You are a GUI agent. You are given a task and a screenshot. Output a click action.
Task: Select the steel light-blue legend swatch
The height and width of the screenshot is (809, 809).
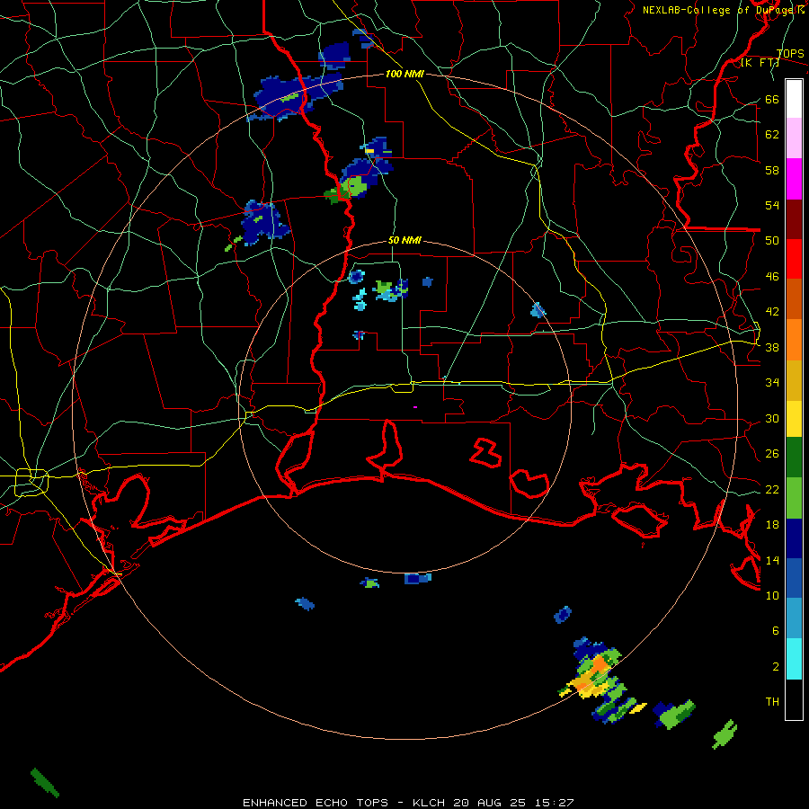pyautogui.click(x=794, y=618)
